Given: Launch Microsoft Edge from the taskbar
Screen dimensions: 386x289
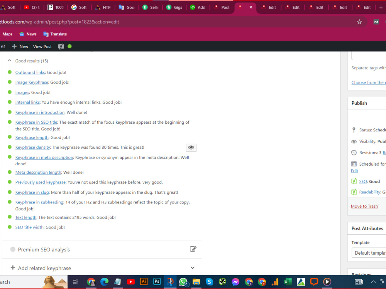Looking at the screenshot, I should [x=104, y=282].
